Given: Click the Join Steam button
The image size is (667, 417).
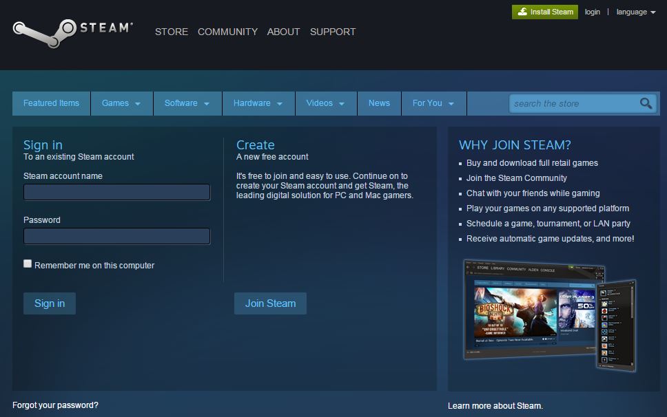Looking at the screenshot, I should pos(270,303).
